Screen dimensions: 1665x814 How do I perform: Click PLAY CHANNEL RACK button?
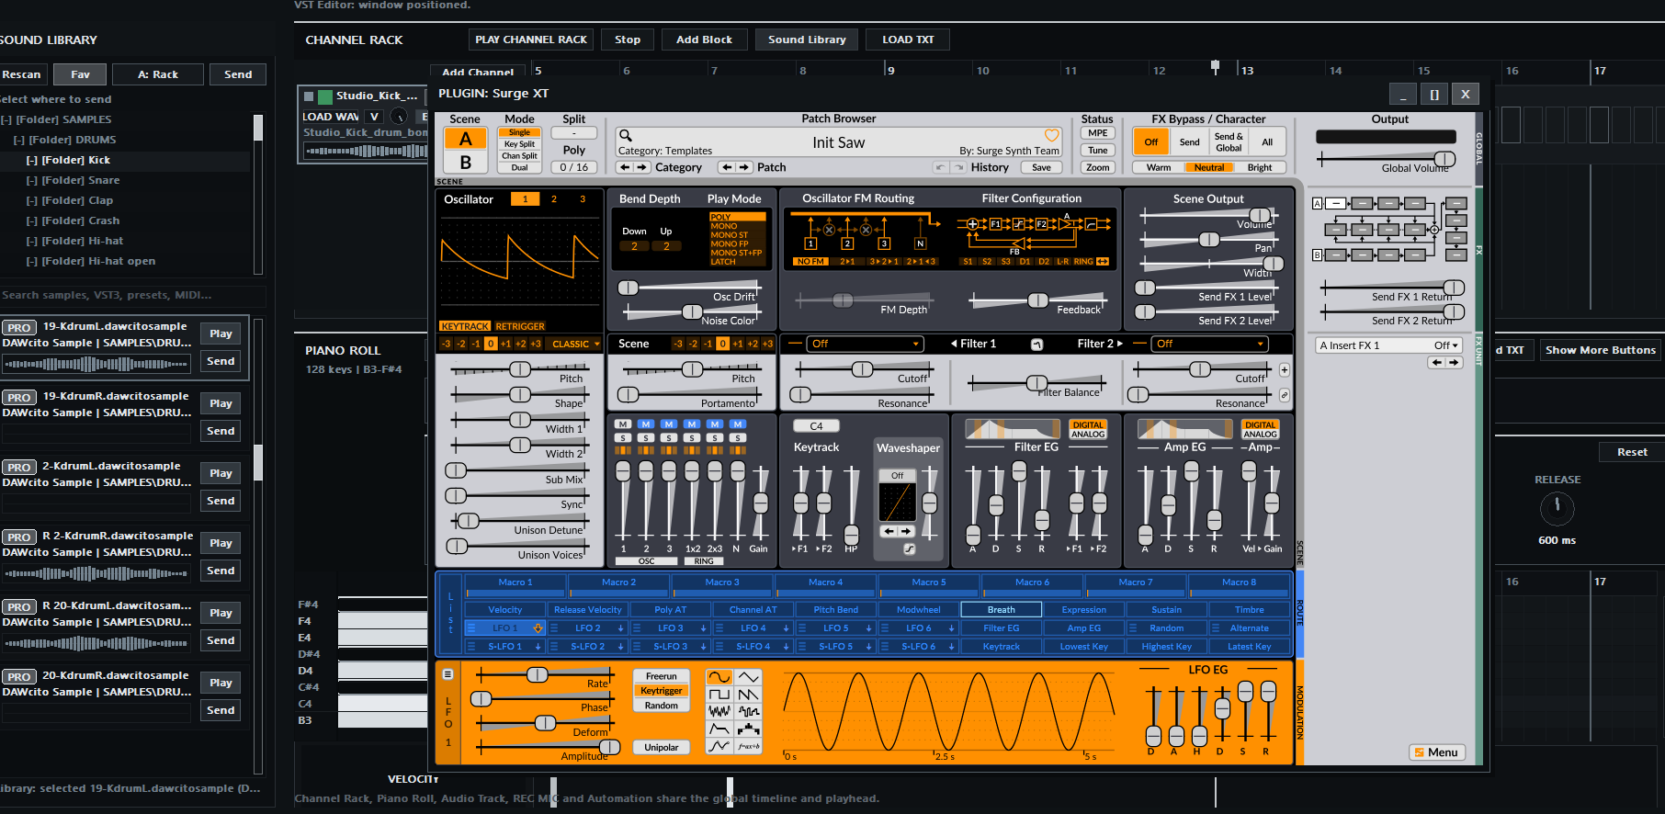pos(531,40)
